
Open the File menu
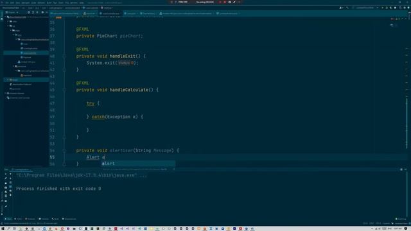[x=7, y=3]
